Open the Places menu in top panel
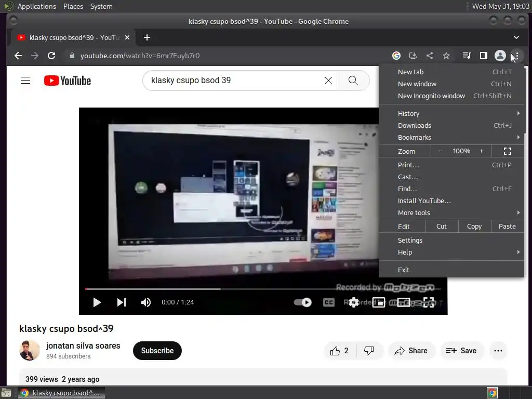Screen dimensions: 532x399 [73, 6]
